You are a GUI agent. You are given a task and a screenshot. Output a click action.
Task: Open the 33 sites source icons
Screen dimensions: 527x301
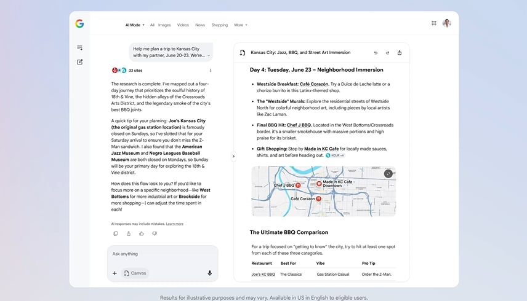coord(119,71)
